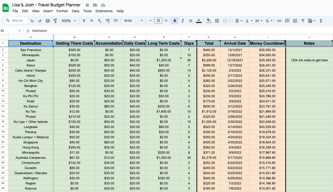
Task: Star the document title
Action: click(x=87, y=5)
